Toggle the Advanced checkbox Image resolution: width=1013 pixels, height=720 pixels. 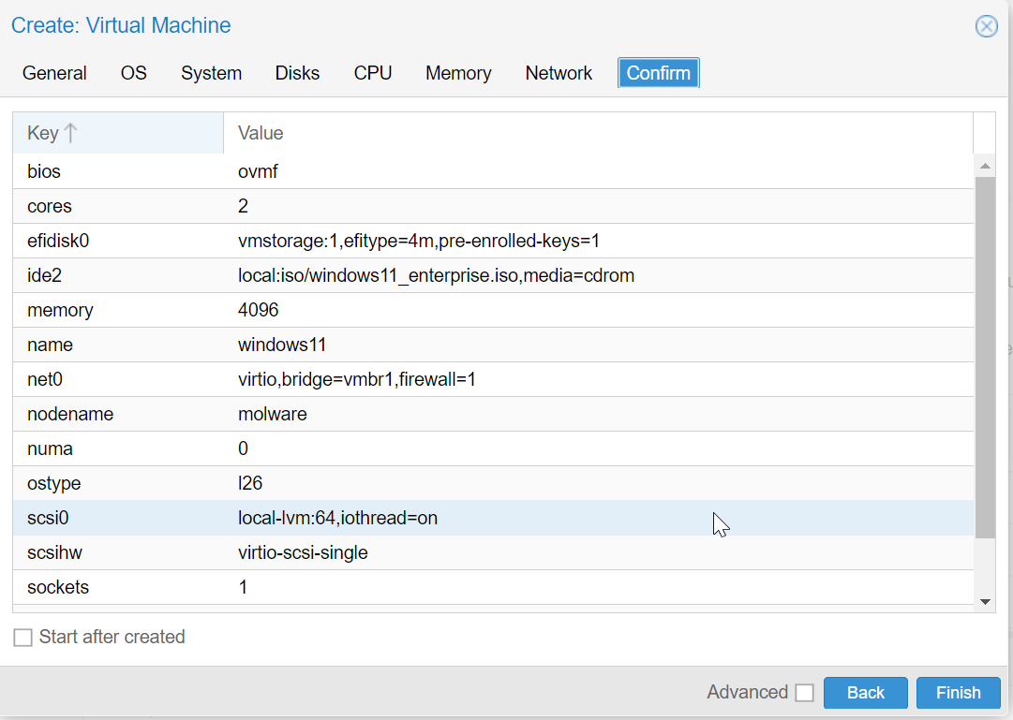coord(804,693)
